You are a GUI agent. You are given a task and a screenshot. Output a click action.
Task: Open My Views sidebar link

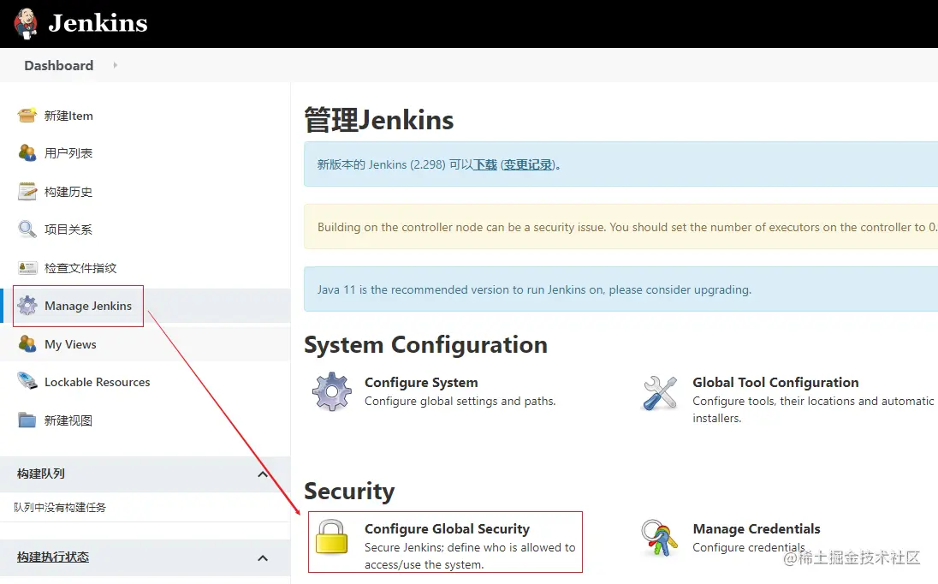click(70, 344)
